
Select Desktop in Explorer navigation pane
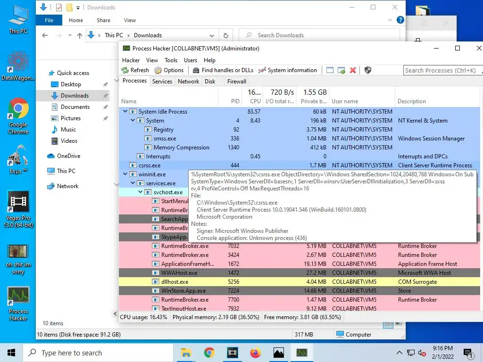click(x=71, y=84)
